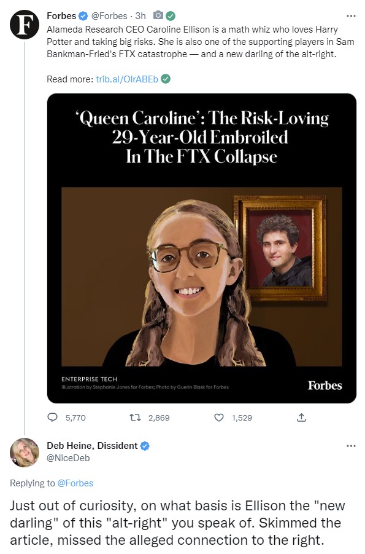The width and height of the screenshot is (365, 554).
Task: Open the @NiceDeb handle
Action: (69, 458)
